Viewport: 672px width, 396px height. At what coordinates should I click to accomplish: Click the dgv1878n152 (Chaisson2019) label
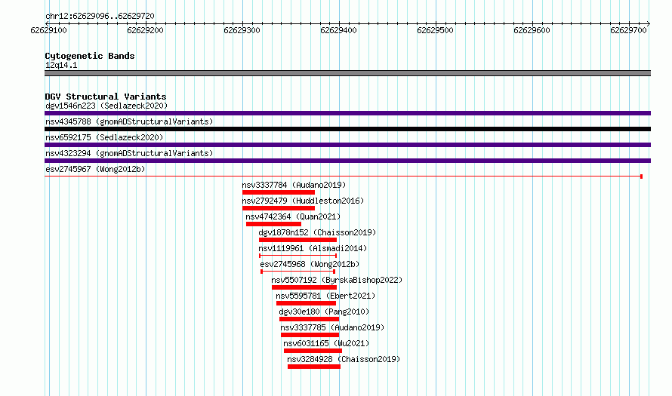tap(317, 232)
